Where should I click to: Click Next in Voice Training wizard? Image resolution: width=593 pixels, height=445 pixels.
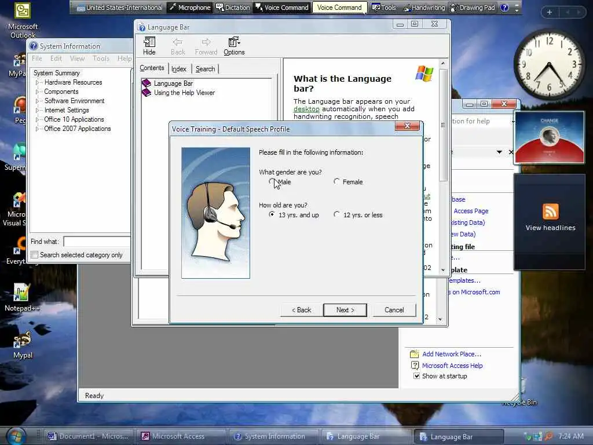tap(345, 310)
